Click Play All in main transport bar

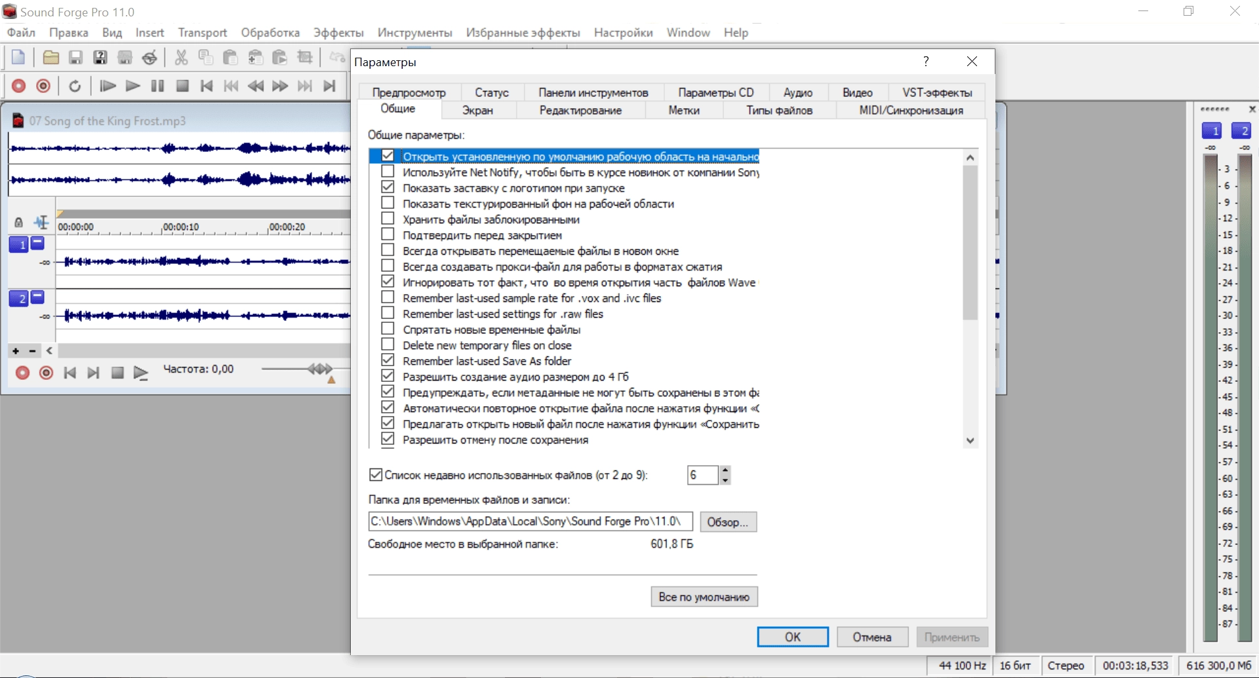(108, 86)
